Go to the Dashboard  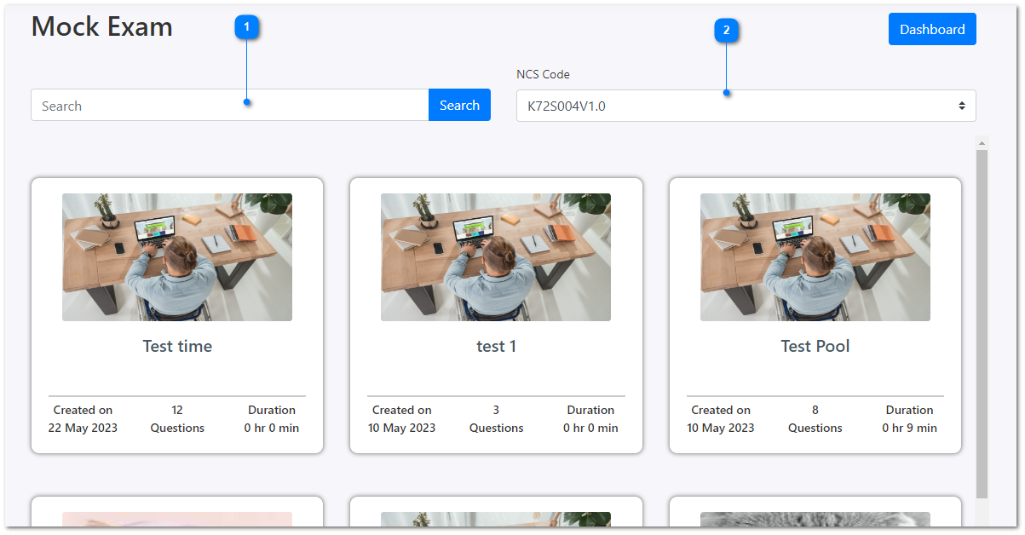[x=931, y=29]
